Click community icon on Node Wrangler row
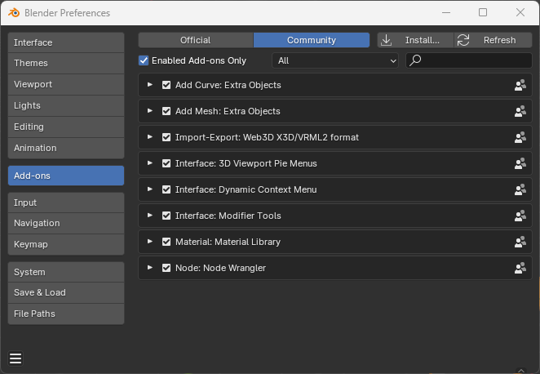 [520, 268]
